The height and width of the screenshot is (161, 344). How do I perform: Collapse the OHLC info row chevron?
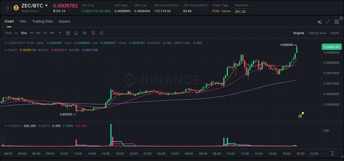(x=6, y=43)
